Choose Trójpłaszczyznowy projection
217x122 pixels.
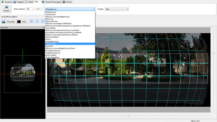click(70, 53)
